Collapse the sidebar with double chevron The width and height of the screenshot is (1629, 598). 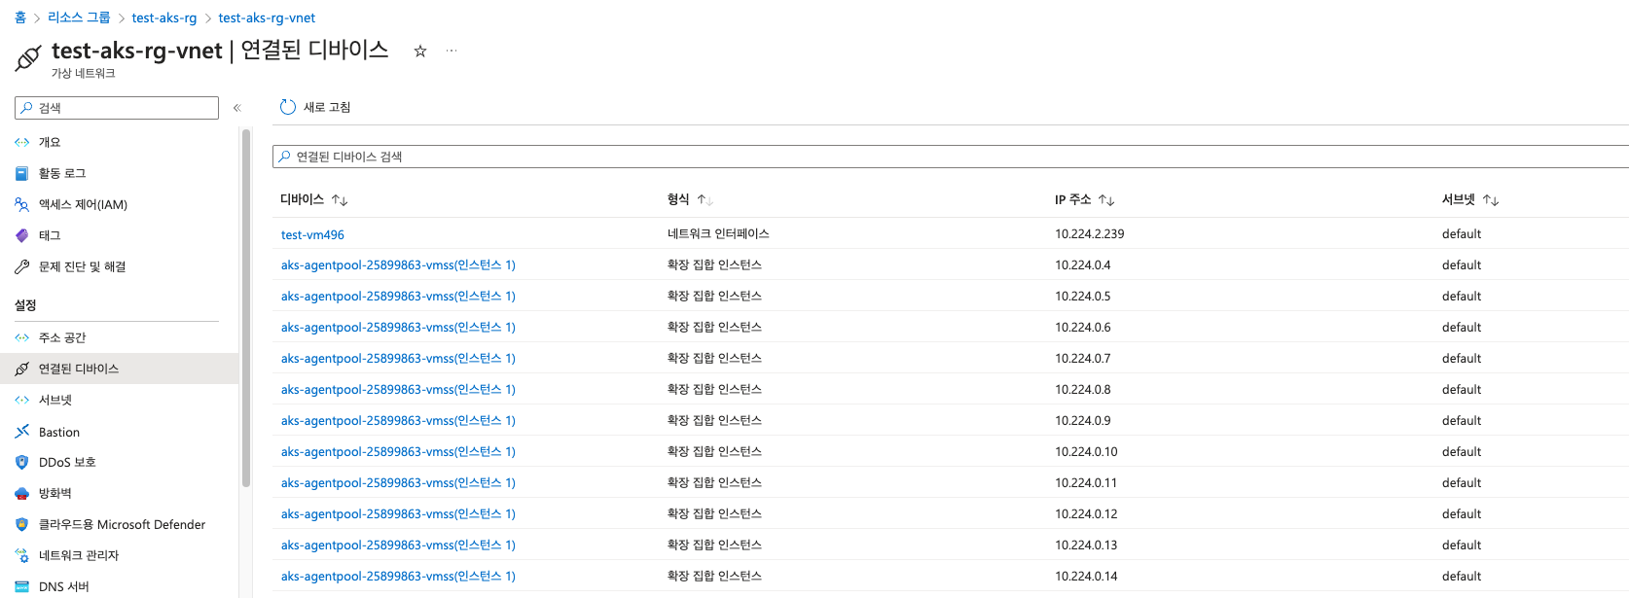coord(236,108)
